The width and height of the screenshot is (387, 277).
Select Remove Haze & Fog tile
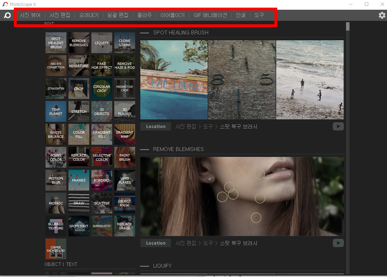125,66
